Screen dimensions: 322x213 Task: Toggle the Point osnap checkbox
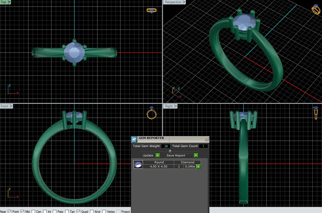click(10, 211)
